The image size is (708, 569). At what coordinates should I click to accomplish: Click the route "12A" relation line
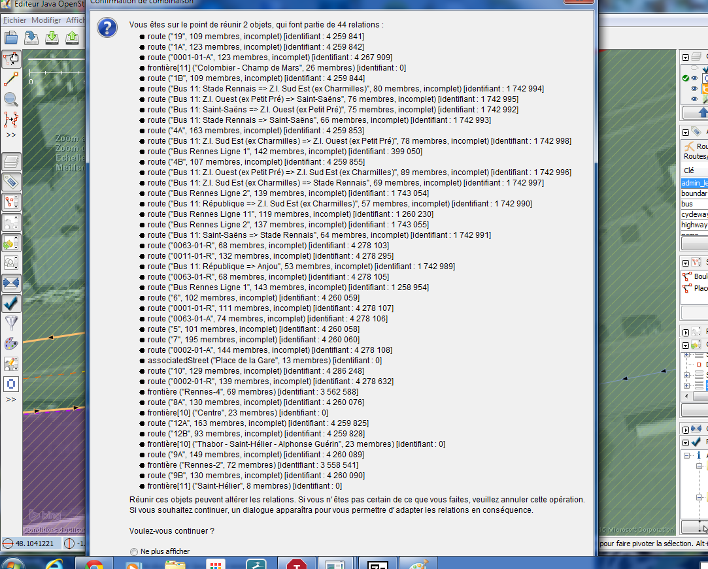(x=258, y=423)
